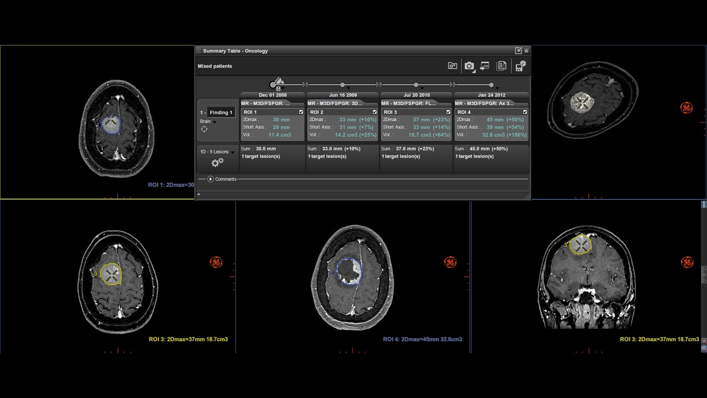
Task: Copy results to report with clipboard icon
Action: [x=502, y=66]
